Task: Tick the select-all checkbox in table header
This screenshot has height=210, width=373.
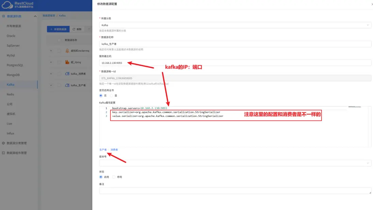Action: (59, 40)
